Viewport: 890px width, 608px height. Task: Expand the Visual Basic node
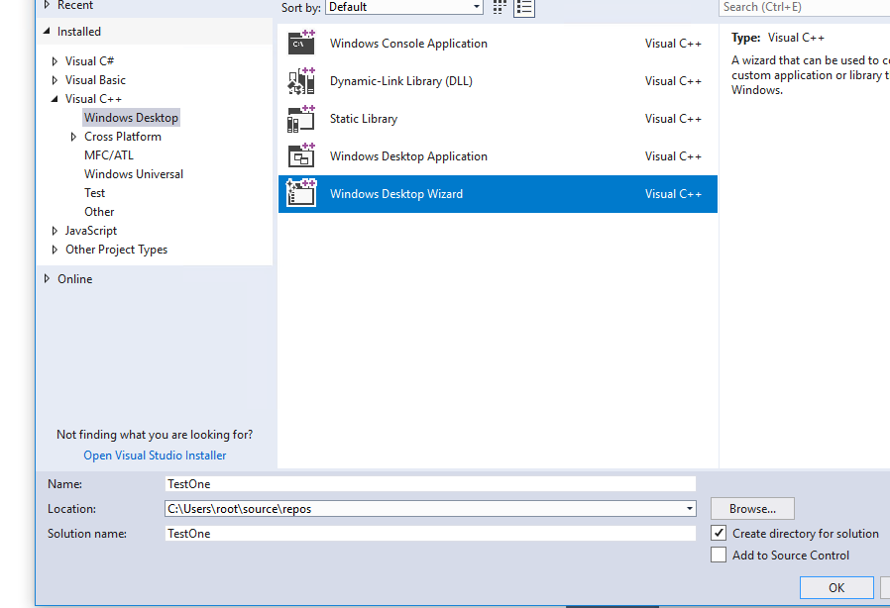pos(55,80)
